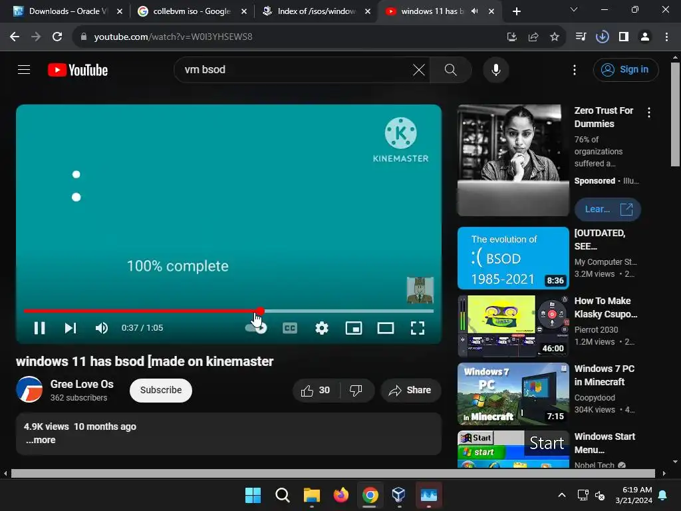Screen dimensions: 681x511
Task: Clear the search query with X
Action: [x=419, y=69]
